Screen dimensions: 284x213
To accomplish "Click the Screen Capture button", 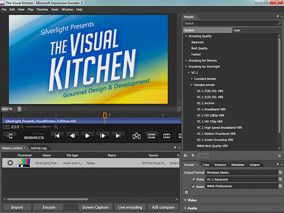I will [95, 207].
